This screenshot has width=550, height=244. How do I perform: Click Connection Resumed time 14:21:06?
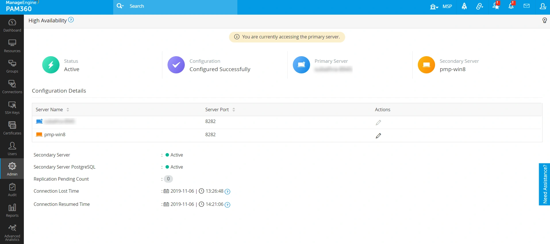(x=214, y=204)
